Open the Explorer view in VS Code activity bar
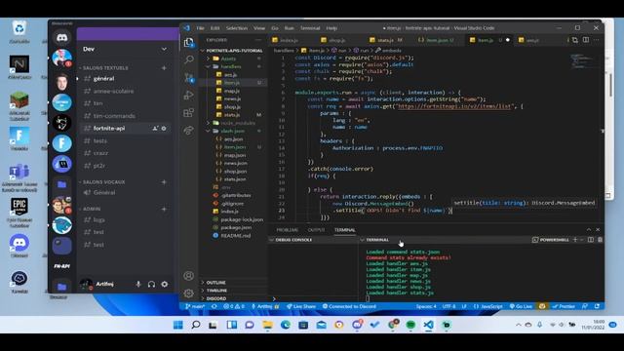The image size is (624, 351). [x=189, y=43]
